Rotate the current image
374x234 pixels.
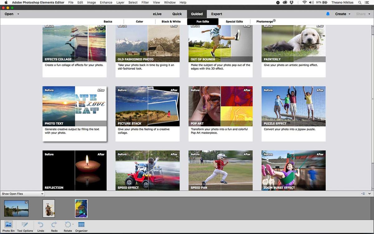68,224
